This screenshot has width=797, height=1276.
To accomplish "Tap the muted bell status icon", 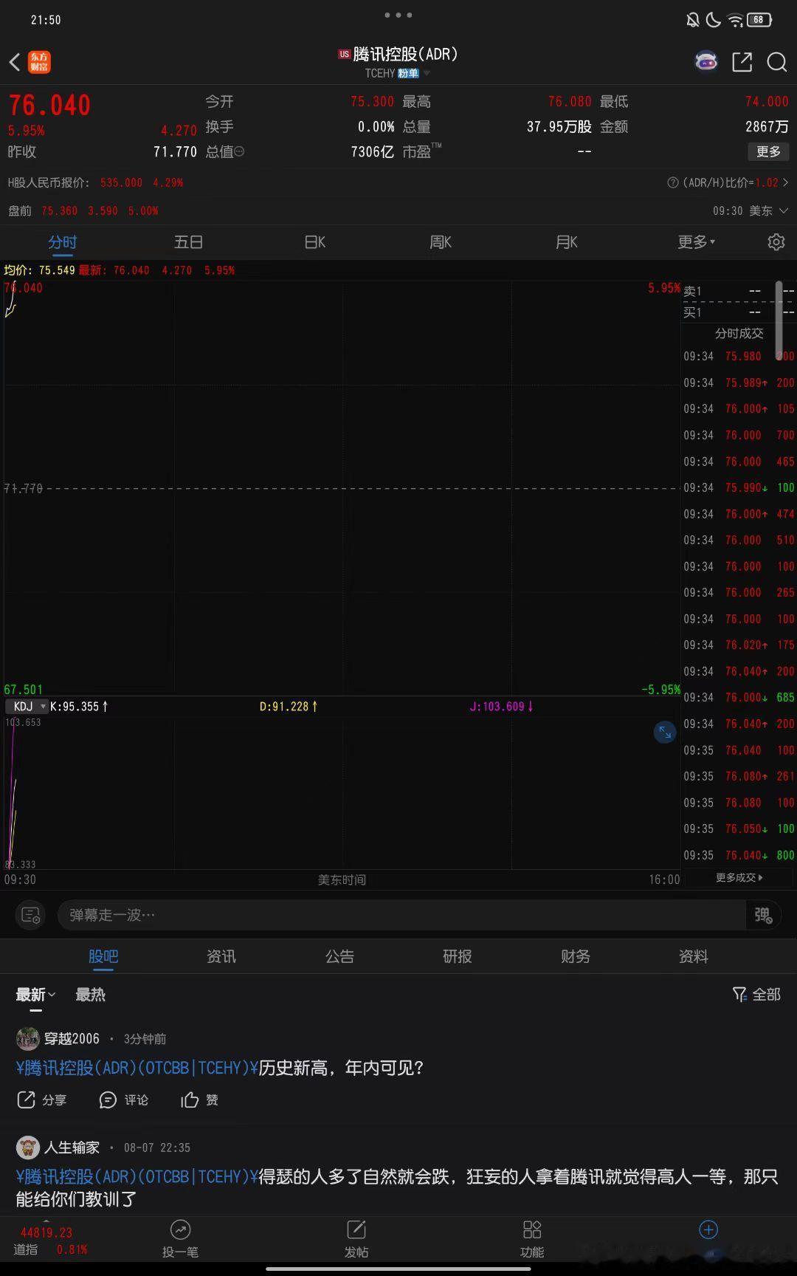I will 692,20.
